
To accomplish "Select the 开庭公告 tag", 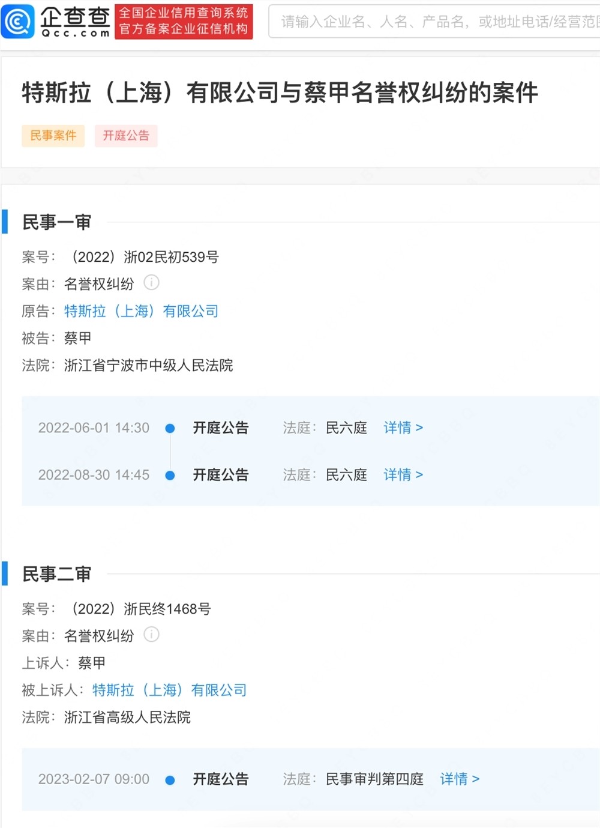I will pyautogui.click(x=126, y=136).
